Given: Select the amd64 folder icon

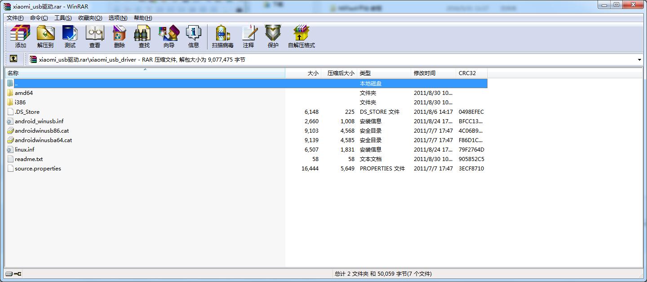Looking at the screenshot, I should coord(11,93).
